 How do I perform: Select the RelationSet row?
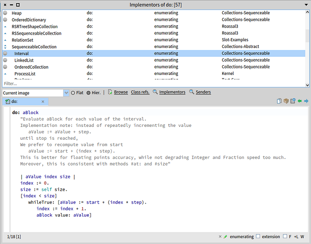pyautogui.click(x=154, y=40)
